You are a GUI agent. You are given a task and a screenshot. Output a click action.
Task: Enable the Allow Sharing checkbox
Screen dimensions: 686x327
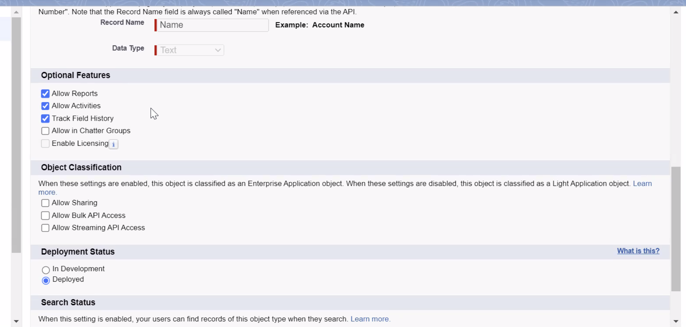point(45,203)
